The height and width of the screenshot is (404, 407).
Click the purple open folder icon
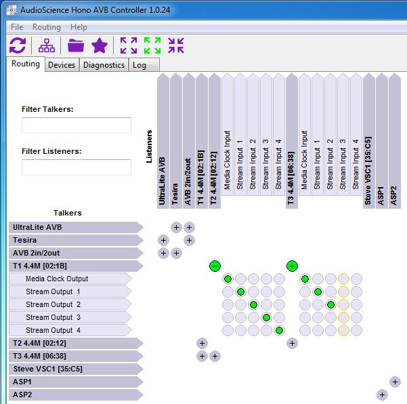pyautogui.click(x=76, y=45)
